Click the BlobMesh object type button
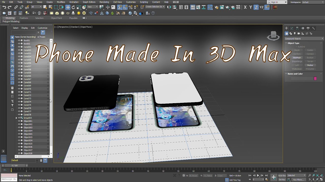325x182 pixels. click(x=297, y=58)
